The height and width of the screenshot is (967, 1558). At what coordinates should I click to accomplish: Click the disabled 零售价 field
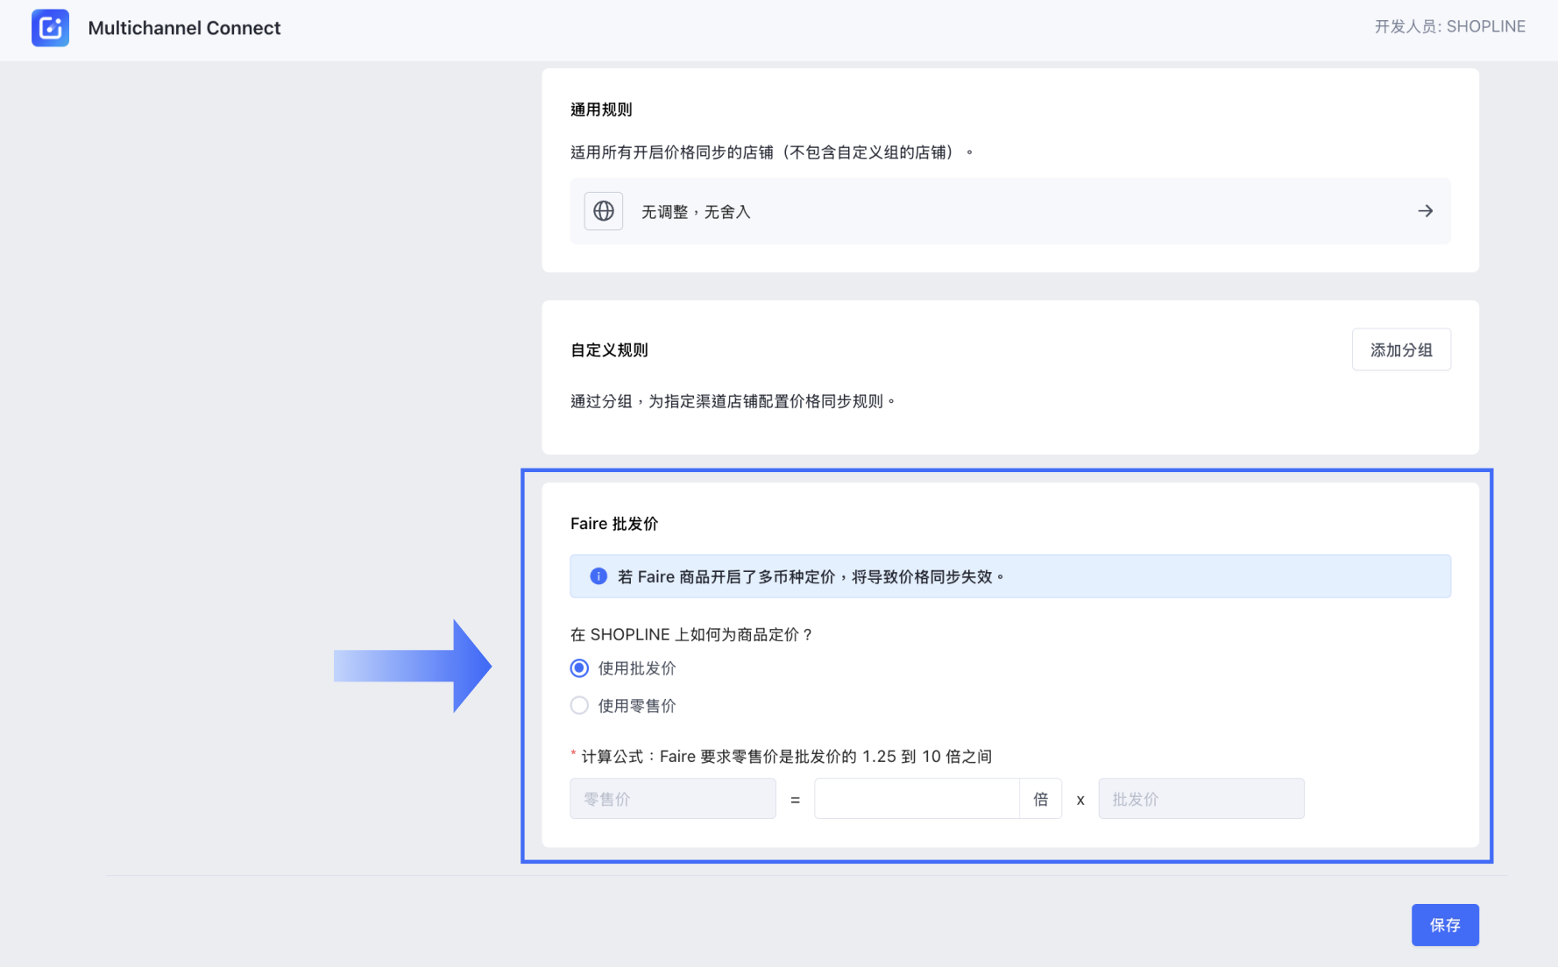pyautogui.click(x=672, y=799)
